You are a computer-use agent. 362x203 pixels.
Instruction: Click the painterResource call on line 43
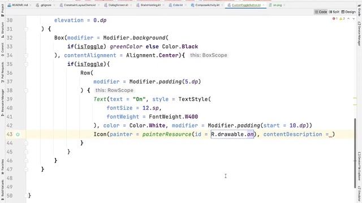(167, 134)
